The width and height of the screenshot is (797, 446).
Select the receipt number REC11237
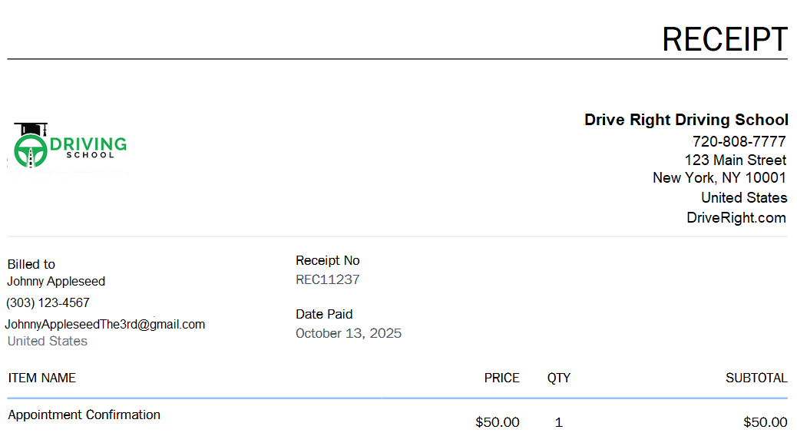tap(327, 279)
